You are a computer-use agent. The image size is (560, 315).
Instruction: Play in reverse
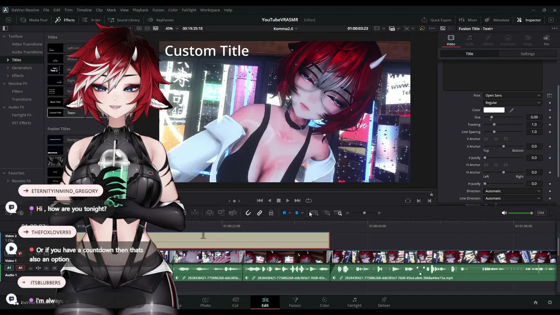point(269,200)
